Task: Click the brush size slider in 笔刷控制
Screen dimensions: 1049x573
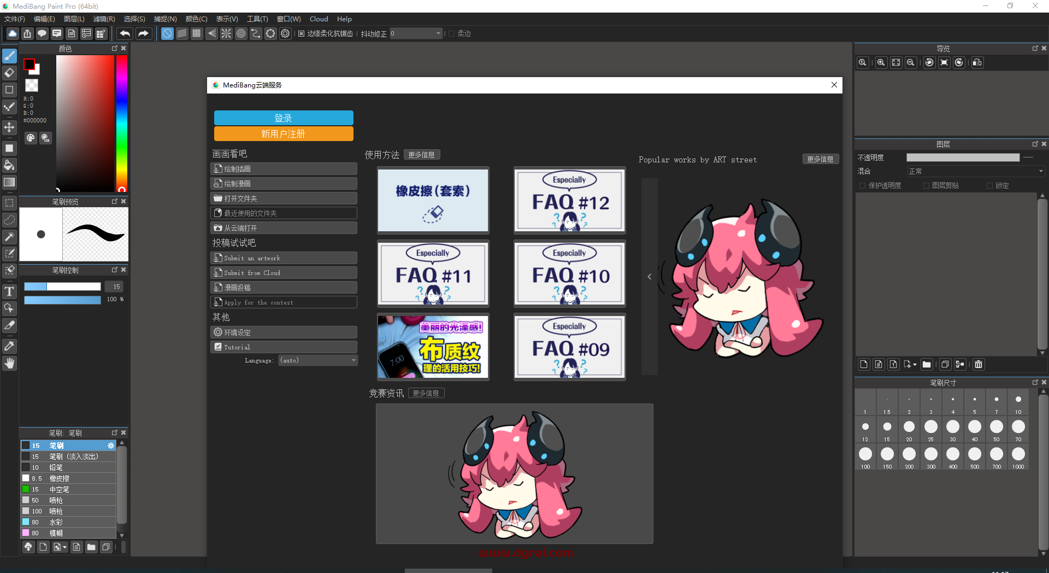Action: tap(62, 286)
